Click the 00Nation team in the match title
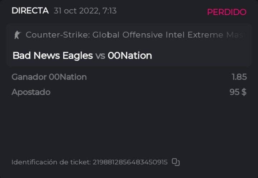The width and height of the screenshot is (258, 178). [x=130, y=56]
